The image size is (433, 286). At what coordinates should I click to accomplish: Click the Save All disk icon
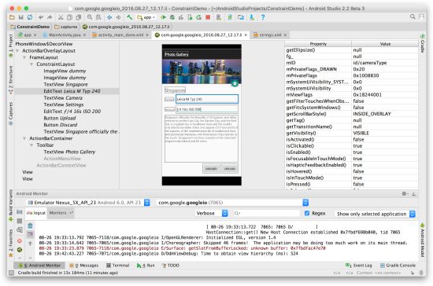click(20, 17)
